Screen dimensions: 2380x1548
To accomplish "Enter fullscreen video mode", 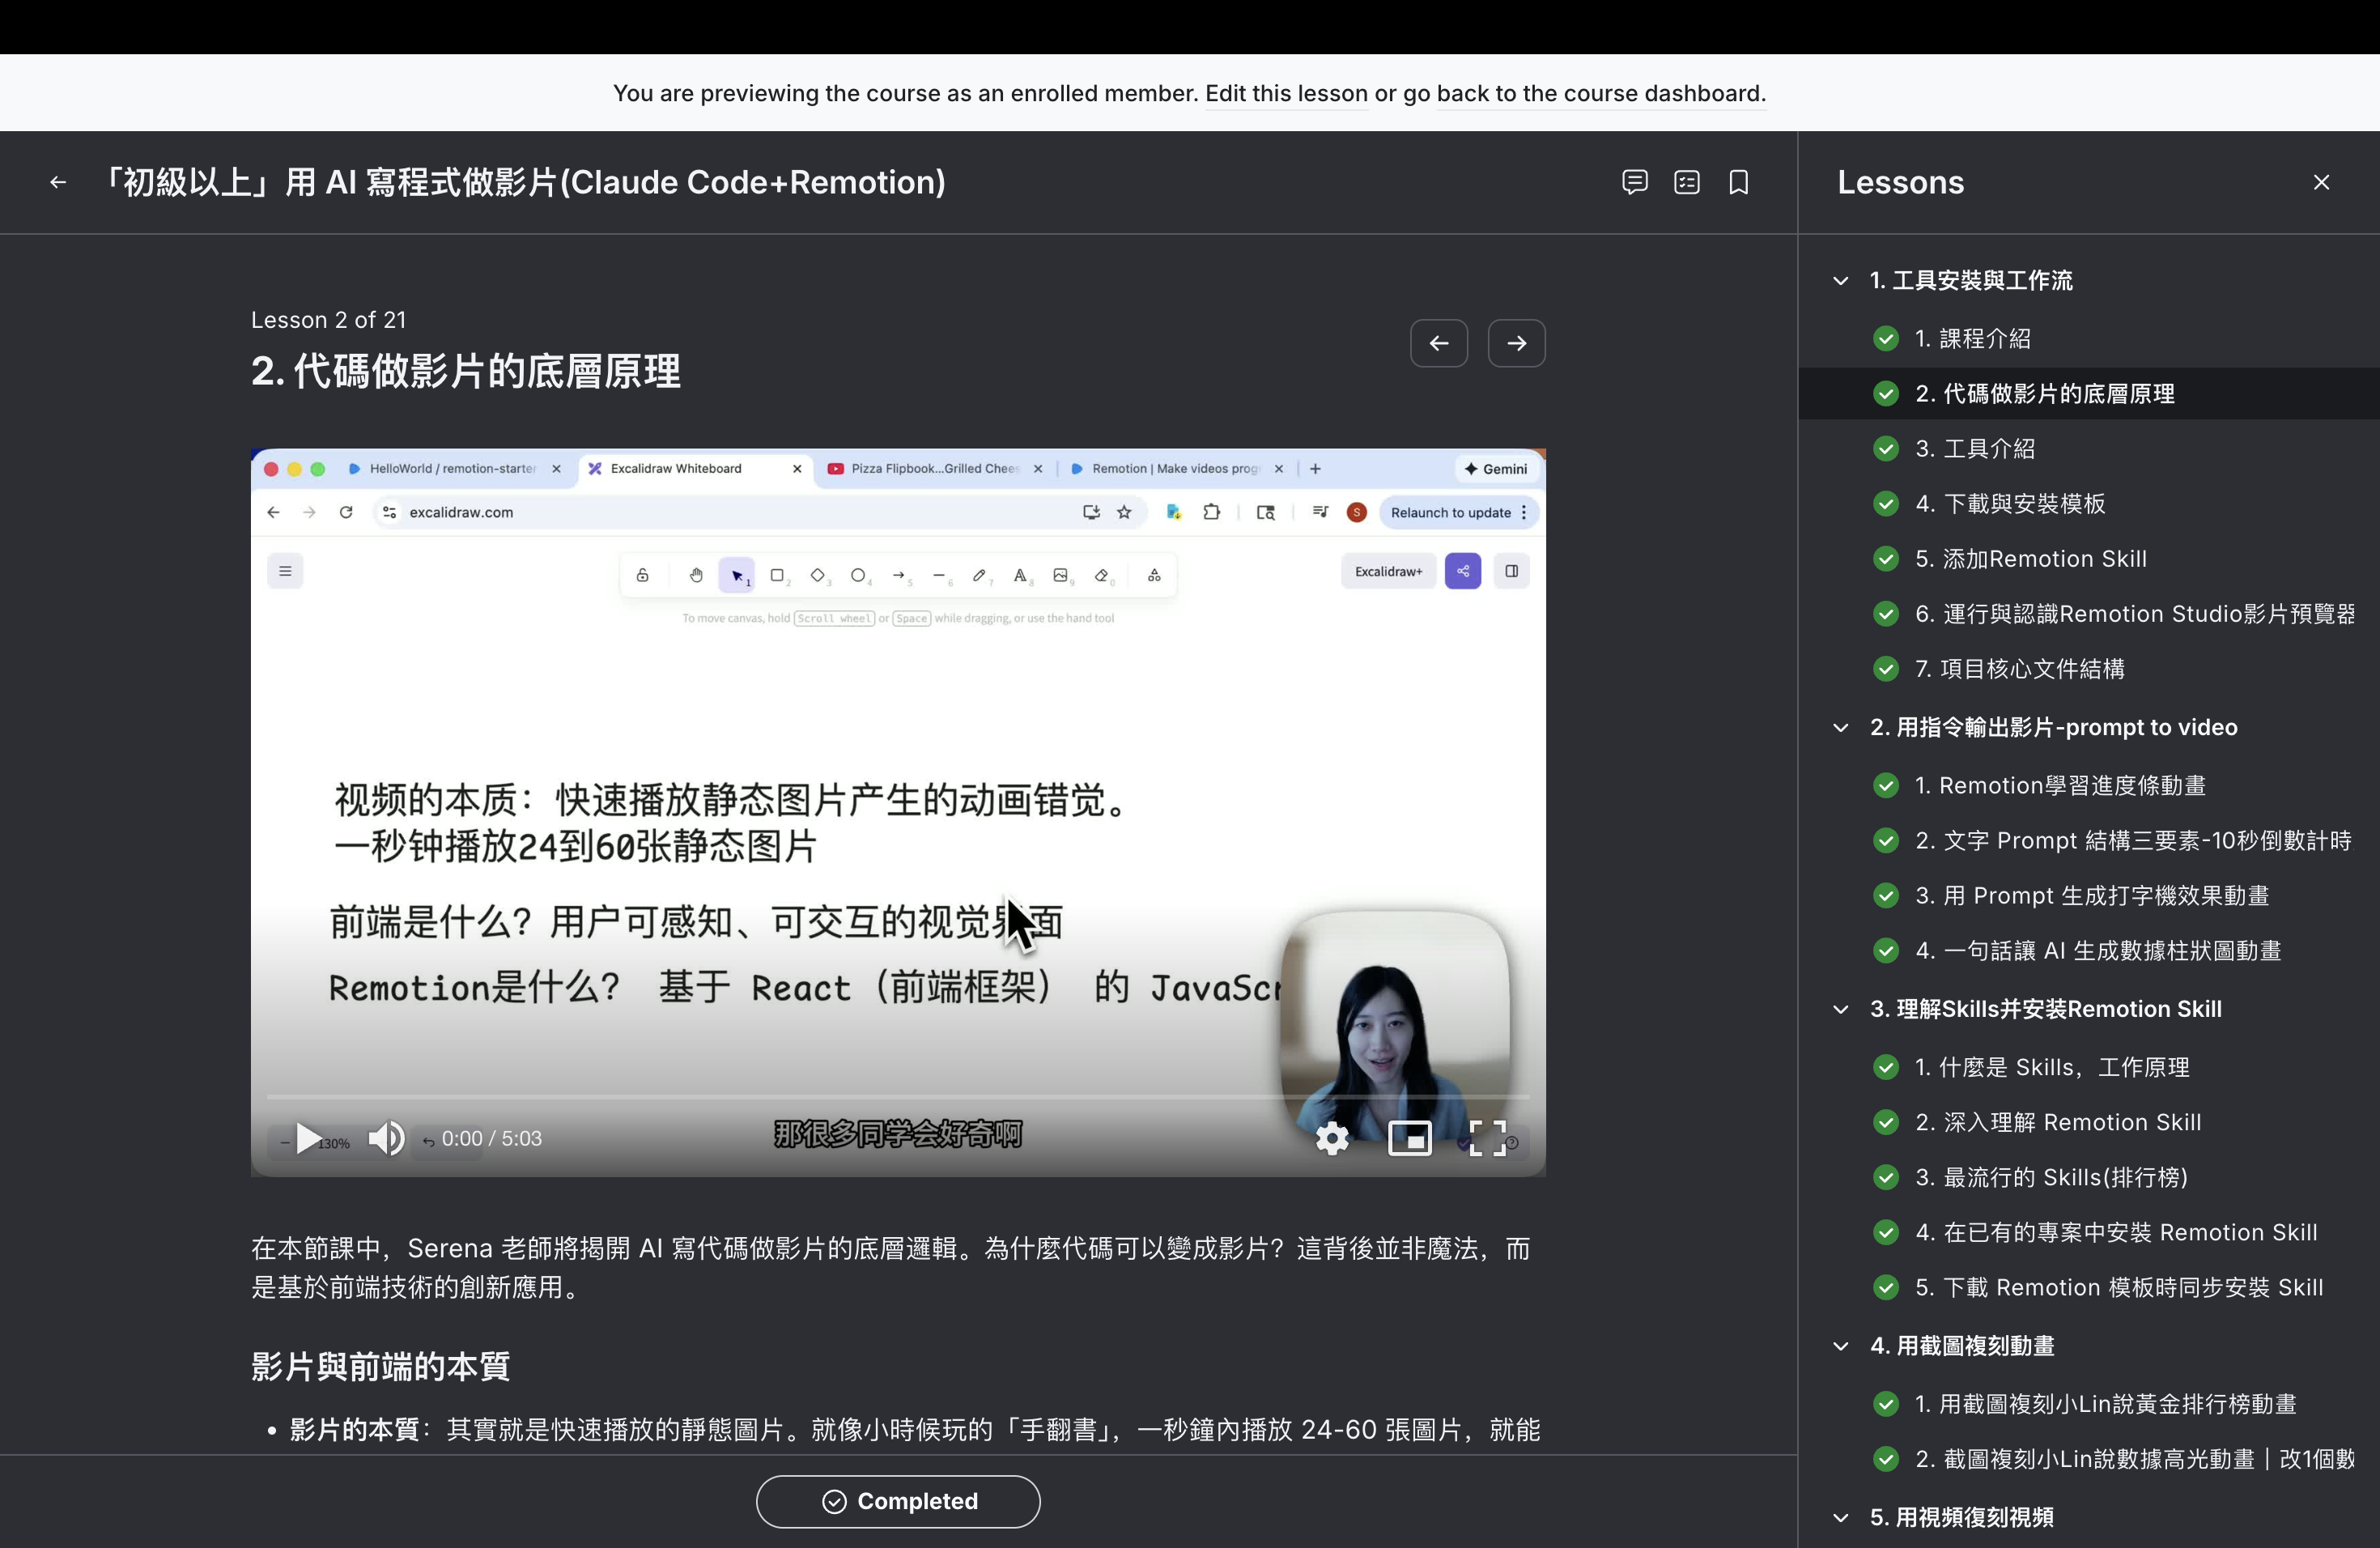I will coord(1487,1138).
